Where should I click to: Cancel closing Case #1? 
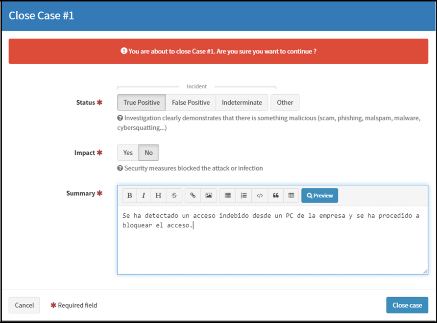(24, 305)
